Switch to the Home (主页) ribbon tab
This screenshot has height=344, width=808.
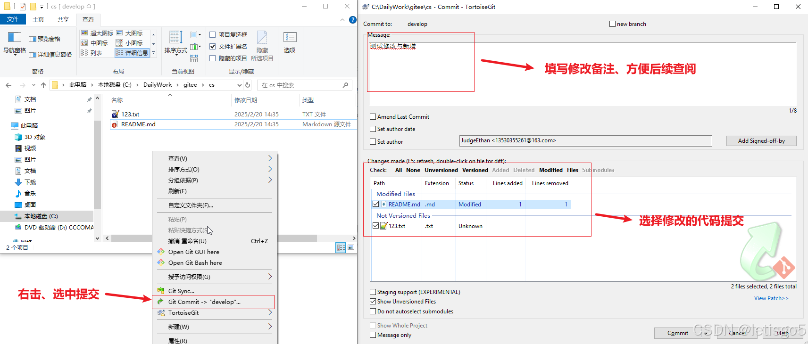coord(38,19)
